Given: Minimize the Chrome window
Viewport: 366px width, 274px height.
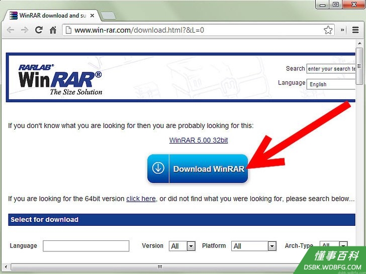Looking at the screenshot, I should click(323, 5).
